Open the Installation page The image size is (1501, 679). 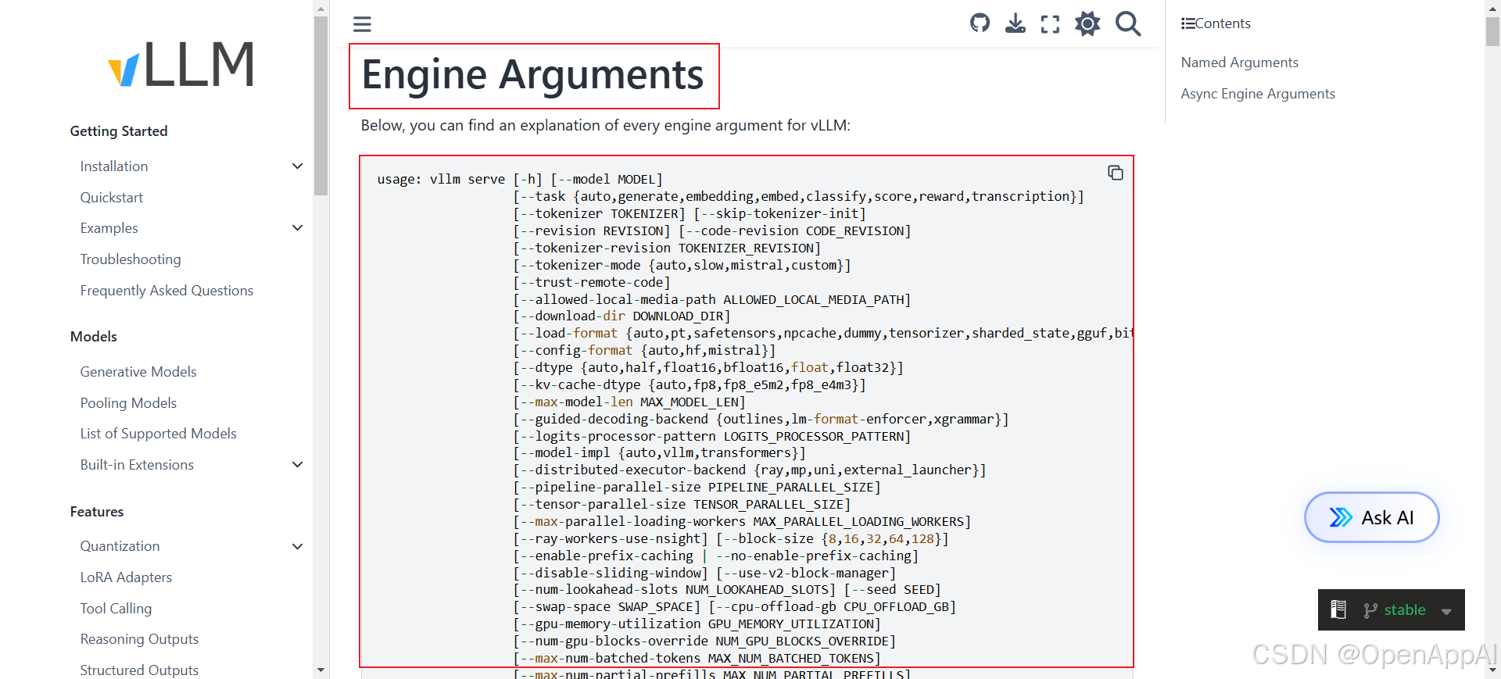[x=114, y=166]
